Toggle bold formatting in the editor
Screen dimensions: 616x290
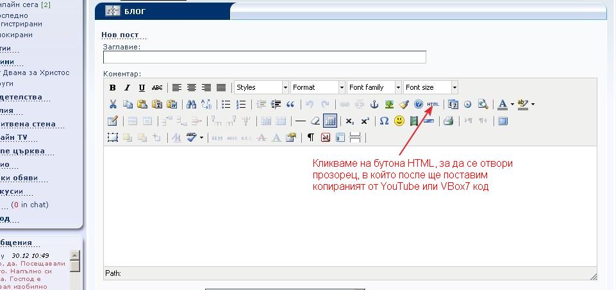click(113, 87)
